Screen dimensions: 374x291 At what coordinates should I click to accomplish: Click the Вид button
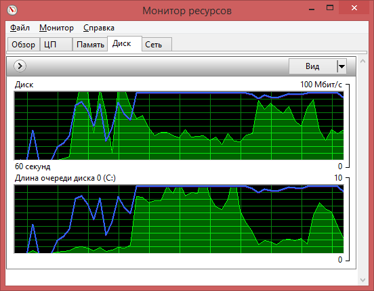coord(312,66)
